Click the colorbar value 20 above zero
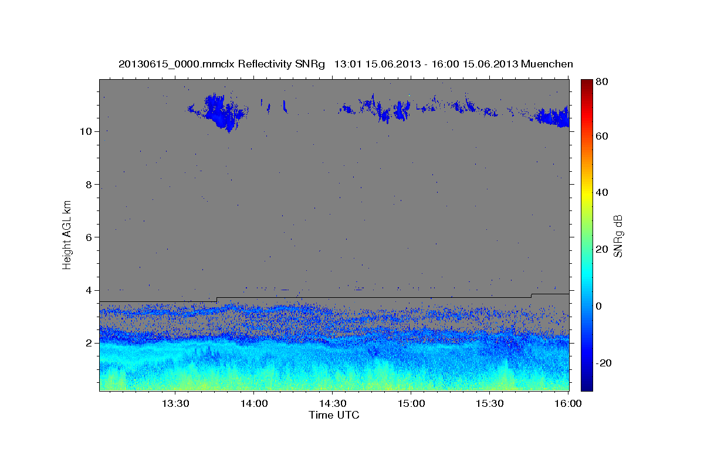The image size is (704, 469). pos(603,249)
